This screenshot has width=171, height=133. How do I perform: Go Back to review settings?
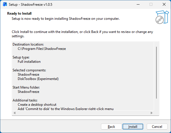pos(111,127)
